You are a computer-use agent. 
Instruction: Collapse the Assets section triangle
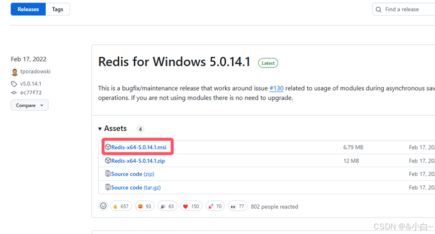tap(100, 129)
